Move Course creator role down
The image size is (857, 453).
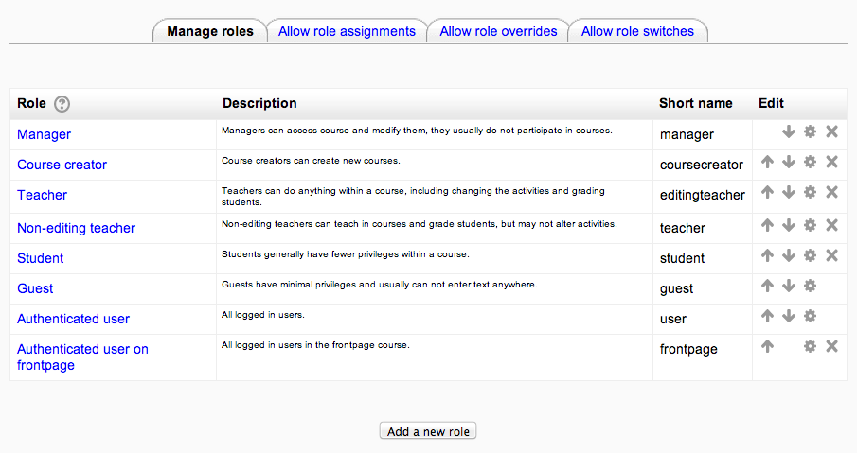[x=788, y=162]
